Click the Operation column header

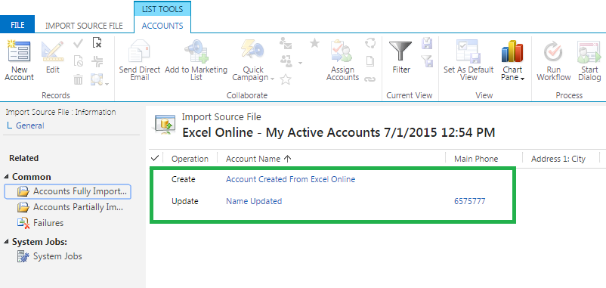click(190, 159)
